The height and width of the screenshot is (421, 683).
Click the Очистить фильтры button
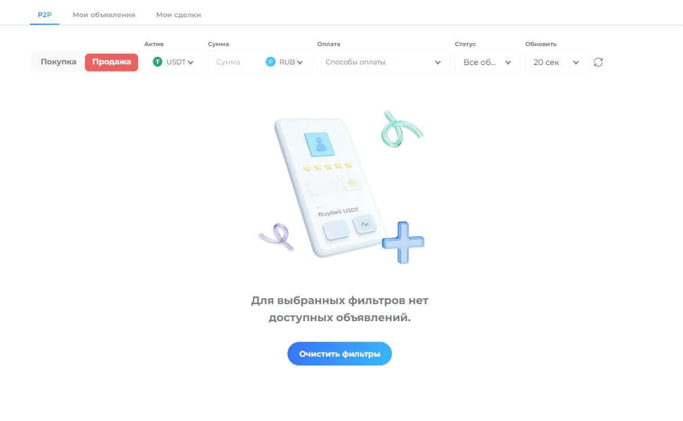point(339,354)
